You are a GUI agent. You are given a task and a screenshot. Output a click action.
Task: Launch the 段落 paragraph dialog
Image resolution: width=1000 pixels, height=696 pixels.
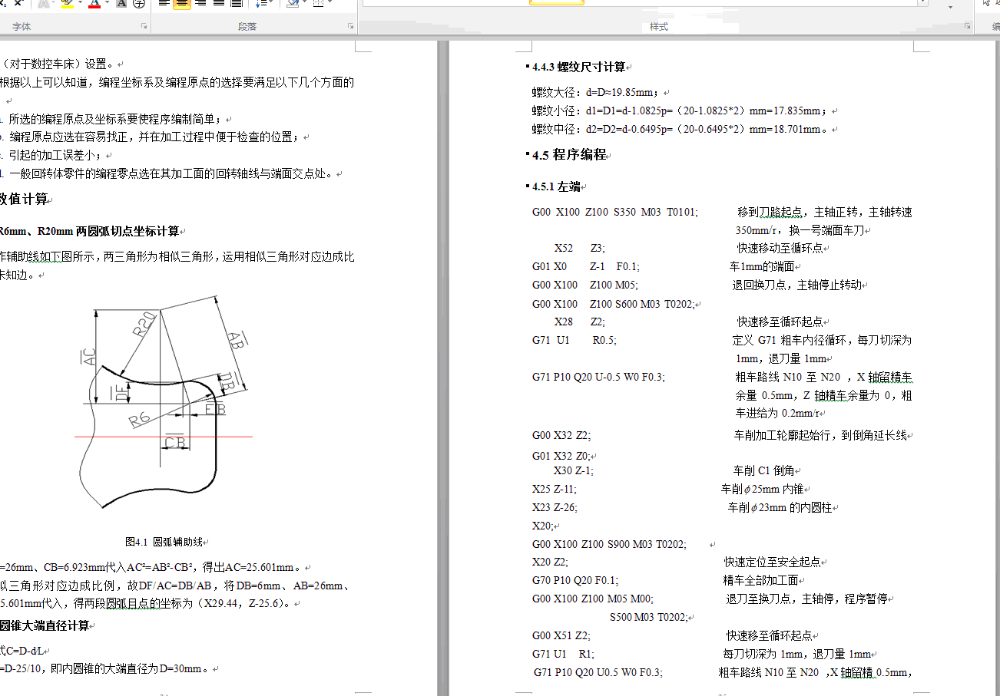[x=351, y=27]
